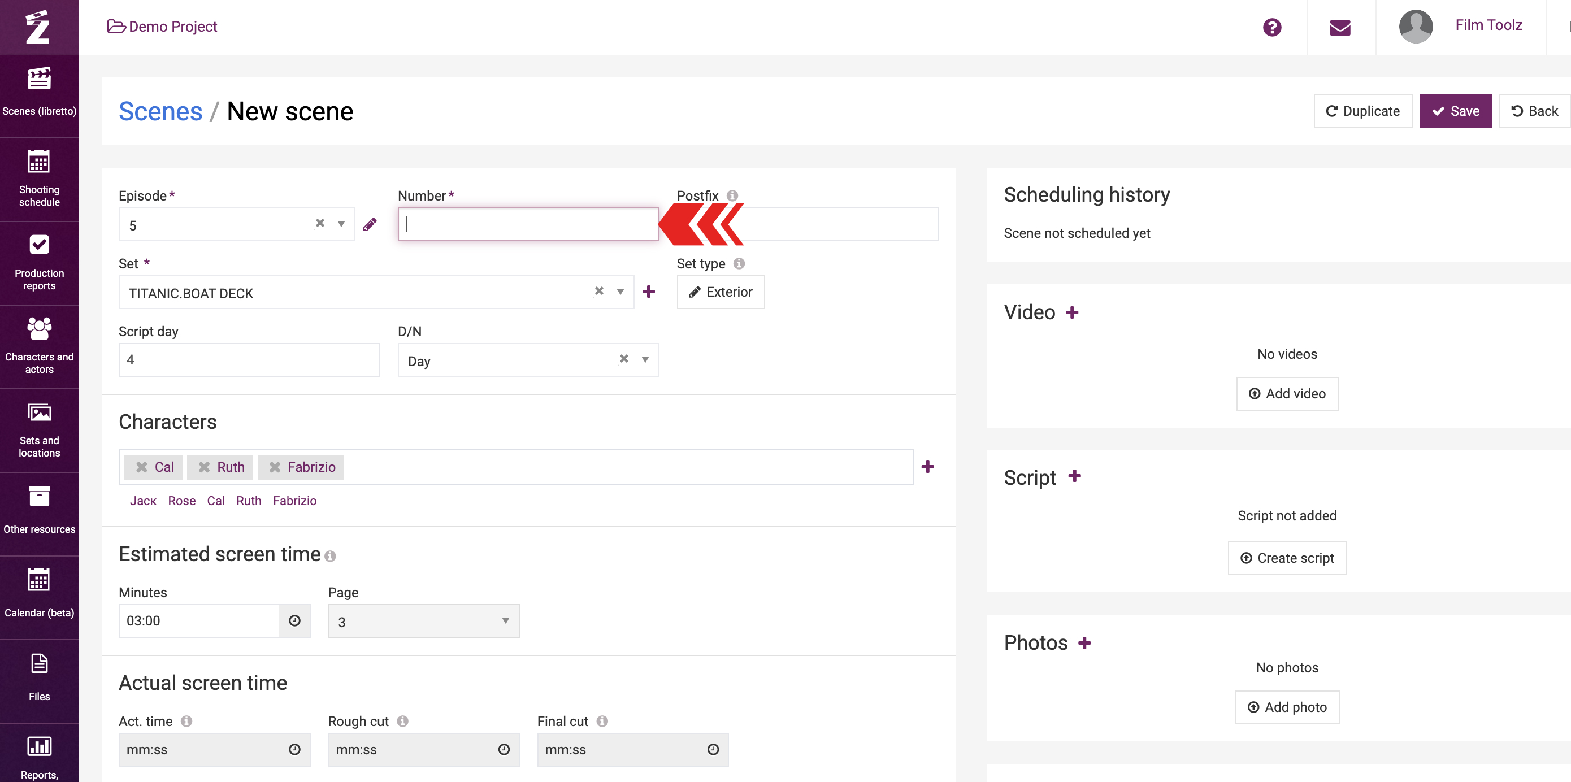This screenshot has width=1571, height=782.
Task: Select the Cal suggestion link
Action: pyautogui.click(x=216, y=501)
